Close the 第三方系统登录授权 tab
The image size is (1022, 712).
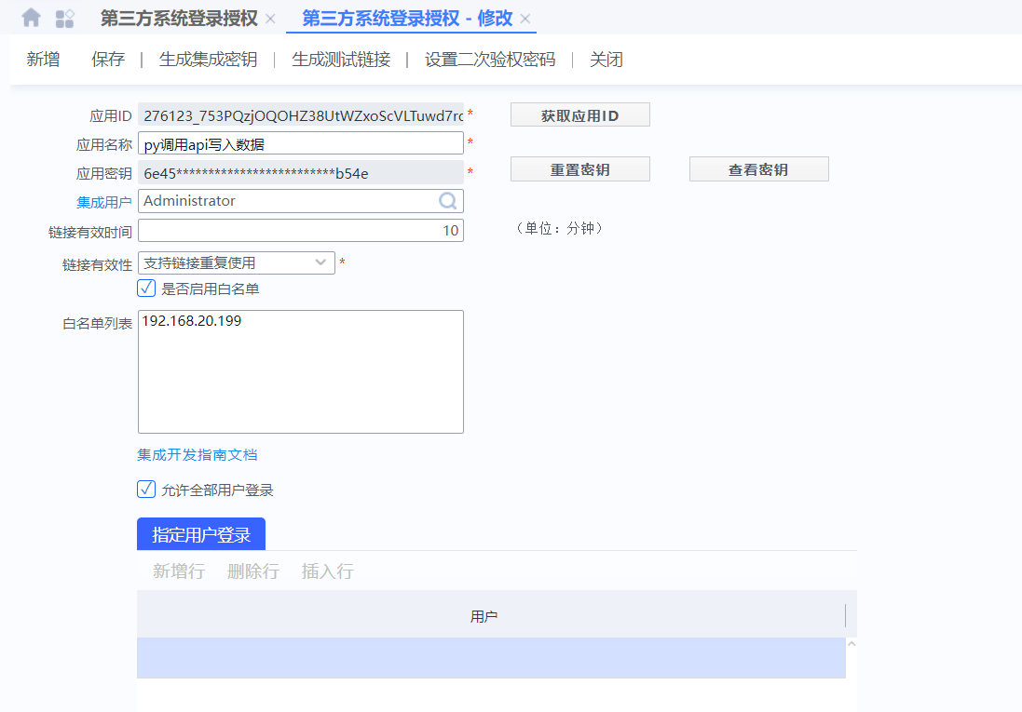pyautogui.click(x=270, y=19)
